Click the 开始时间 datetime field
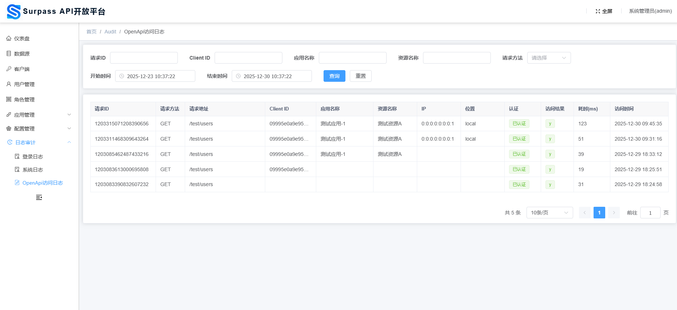The width and height of the screenshot is (677, 310). (155, 76)
